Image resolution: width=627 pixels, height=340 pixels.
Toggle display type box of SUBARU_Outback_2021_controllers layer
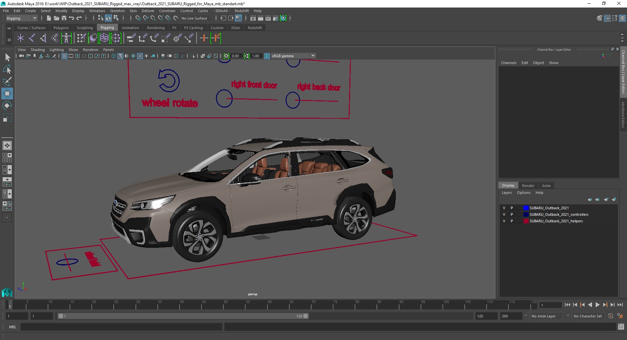[519, 214]
